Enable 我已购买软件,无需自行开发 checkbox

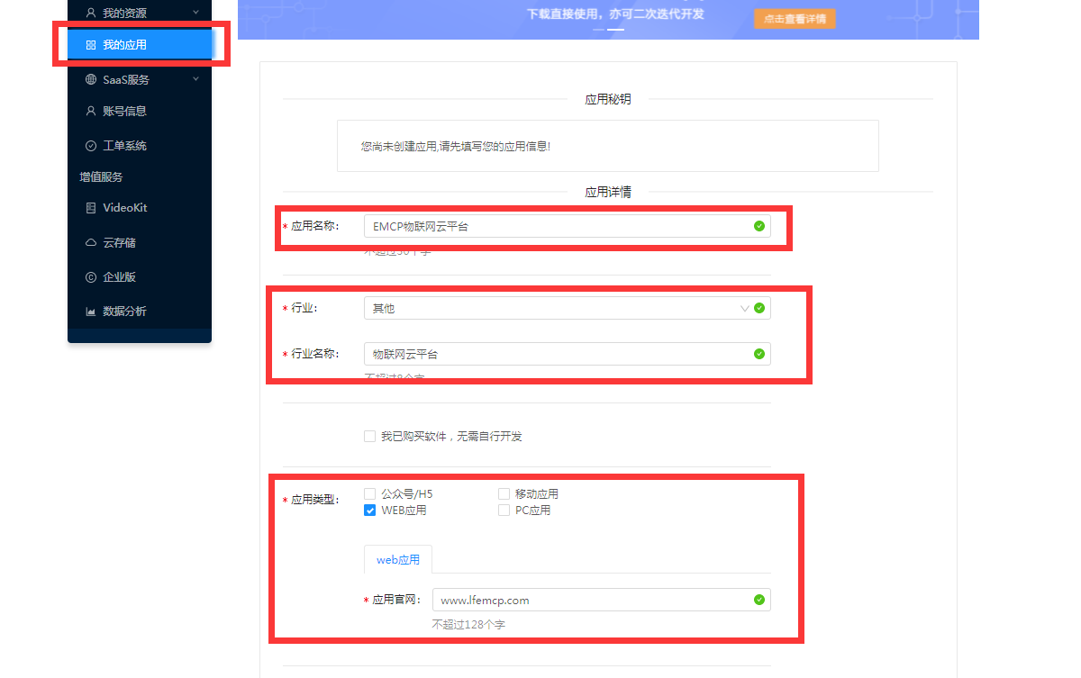pos(369,436)
